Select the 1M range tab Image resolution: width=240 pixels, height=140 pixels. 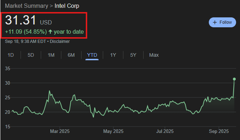click(x=51, y=55)
